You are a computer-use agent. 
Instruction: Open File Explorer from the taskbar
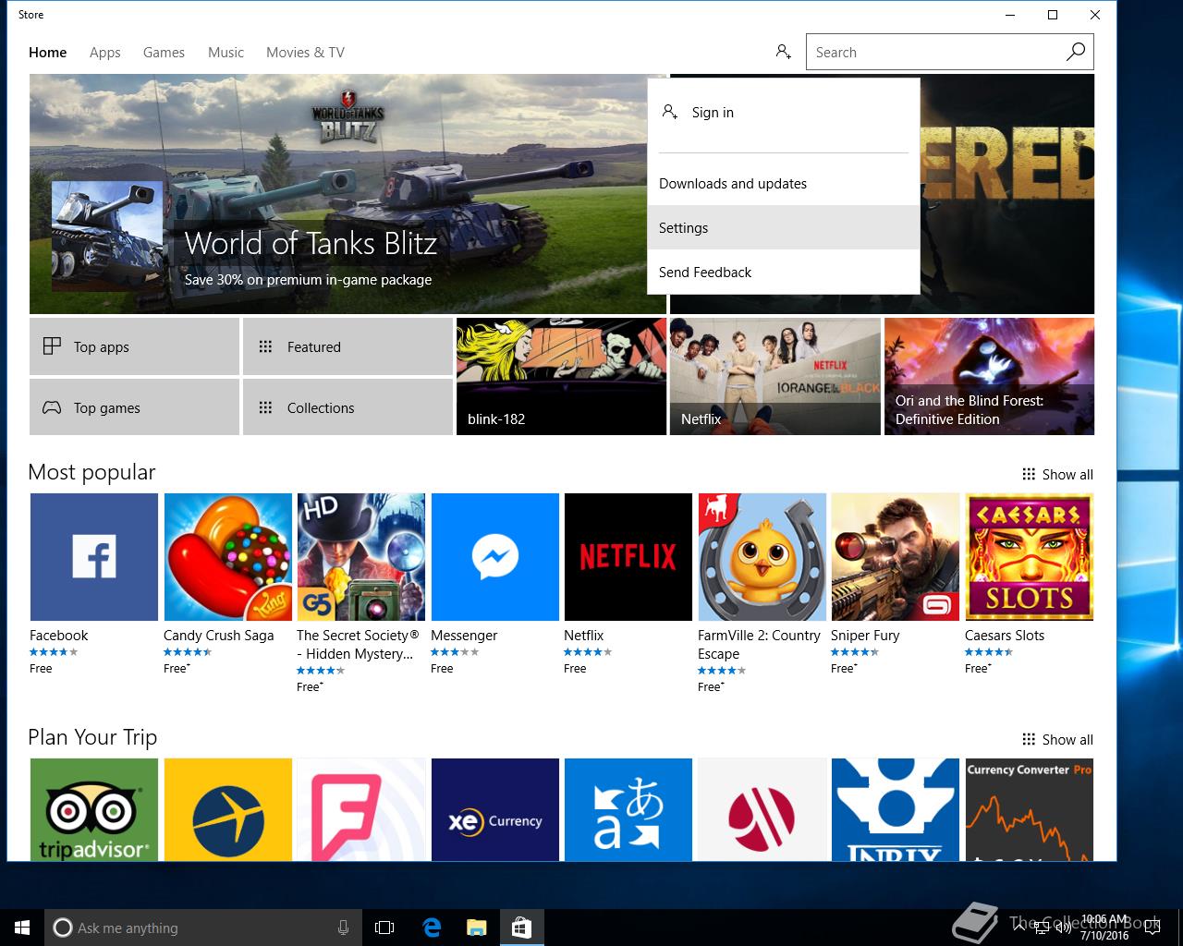pos(476,928)
